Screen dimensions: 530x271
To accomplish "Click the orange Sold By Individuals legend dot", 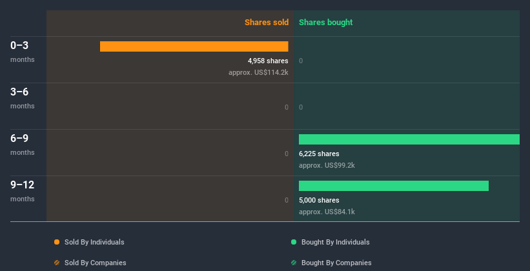I will coord(57,242).
